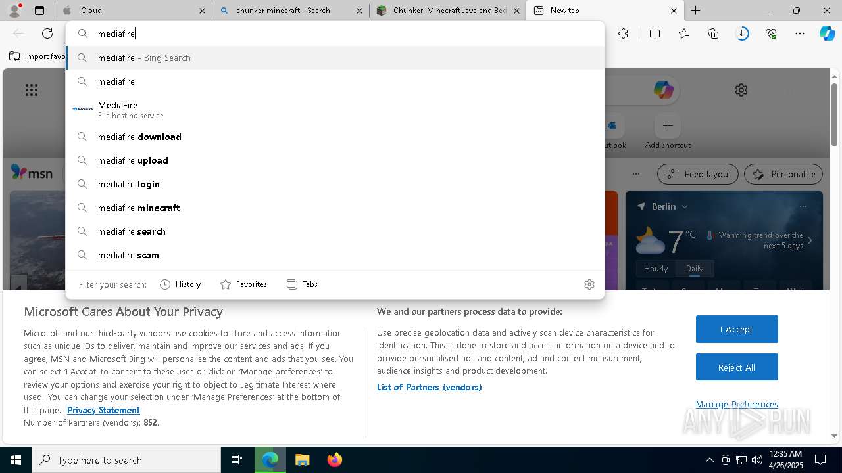Open Feed layout options
842x473 pixels.
[x=698, y=174]
